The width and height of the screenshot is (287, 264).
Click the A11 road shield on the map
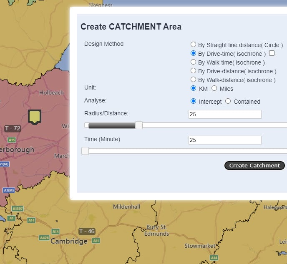pos(96,241)
